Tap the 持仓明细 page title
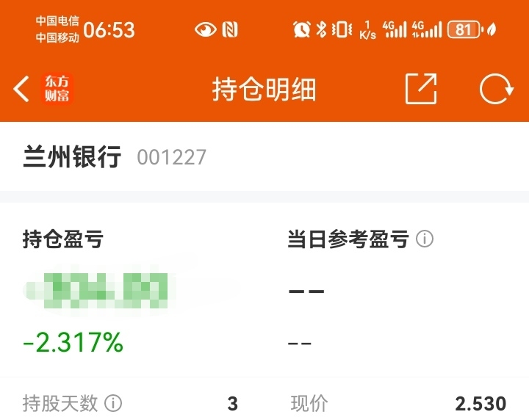Screen dimensions: 529x420 [264, 89]
